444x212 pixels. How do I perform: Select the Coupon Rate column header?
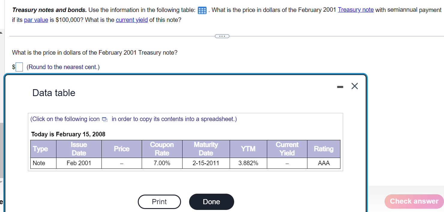click(162, 149)
